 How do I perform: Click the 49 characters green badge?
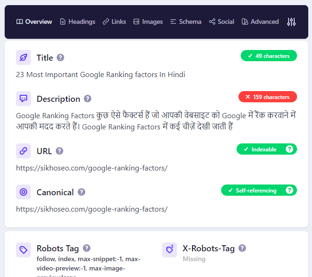(x=269, y=56)
